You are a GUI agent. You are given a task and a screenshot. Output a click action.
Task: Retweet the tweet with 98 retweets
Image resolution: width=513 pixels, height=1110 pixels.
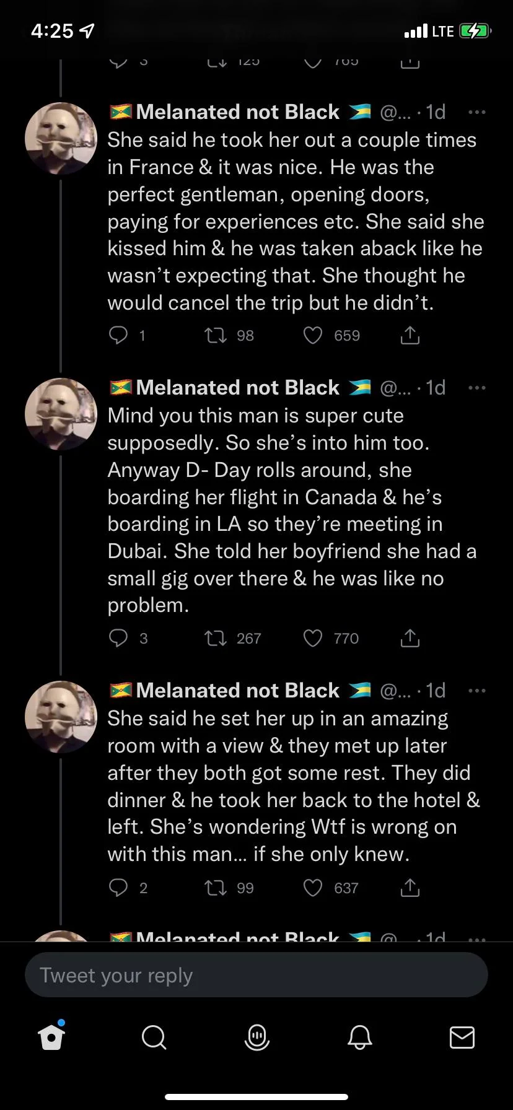coord(215,336)
